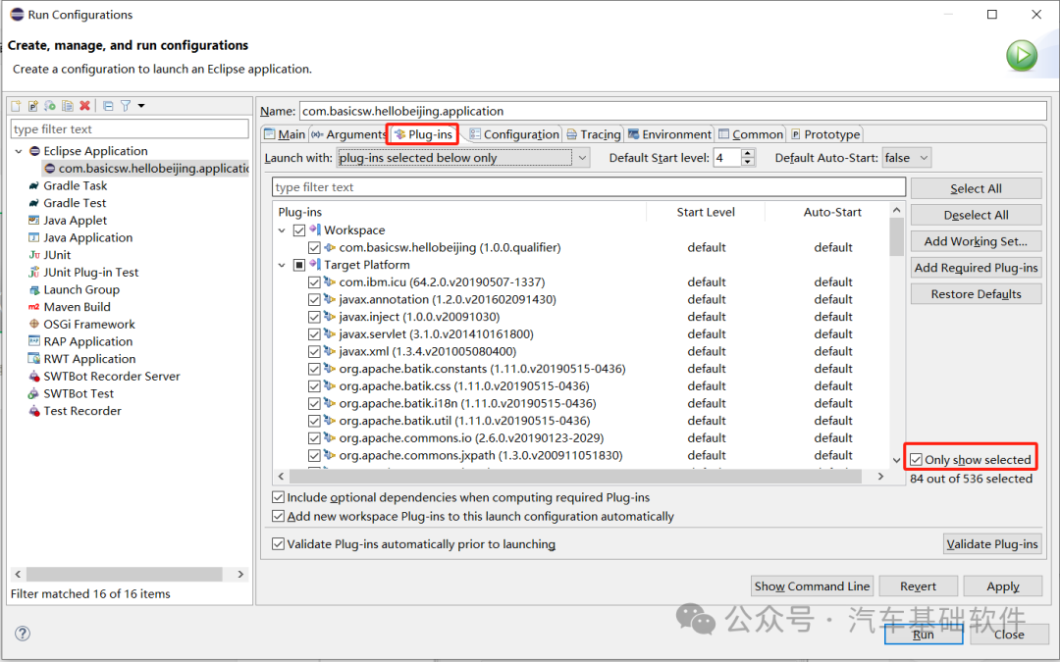1060x662 pixels.
Task: Select Maven Build configuration type
Action: pyautogui.click(x=77, y=307)
